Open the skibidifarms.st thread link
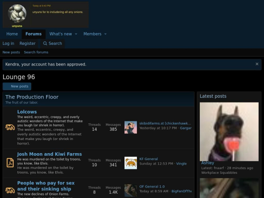Viewport: 264px width, 198px height. (x=165, y=123)
